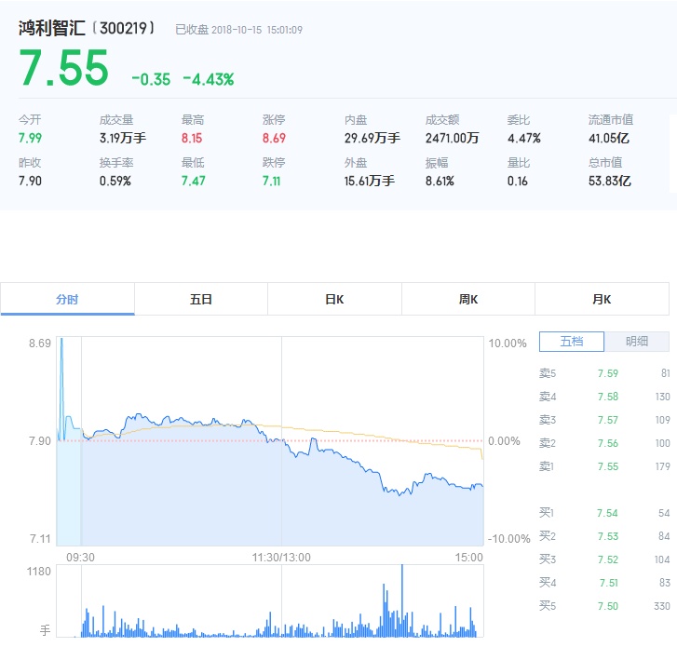677x647 pixels.
Task: Click the tallest volume bar in volume chart
Action: coord(402,600)
